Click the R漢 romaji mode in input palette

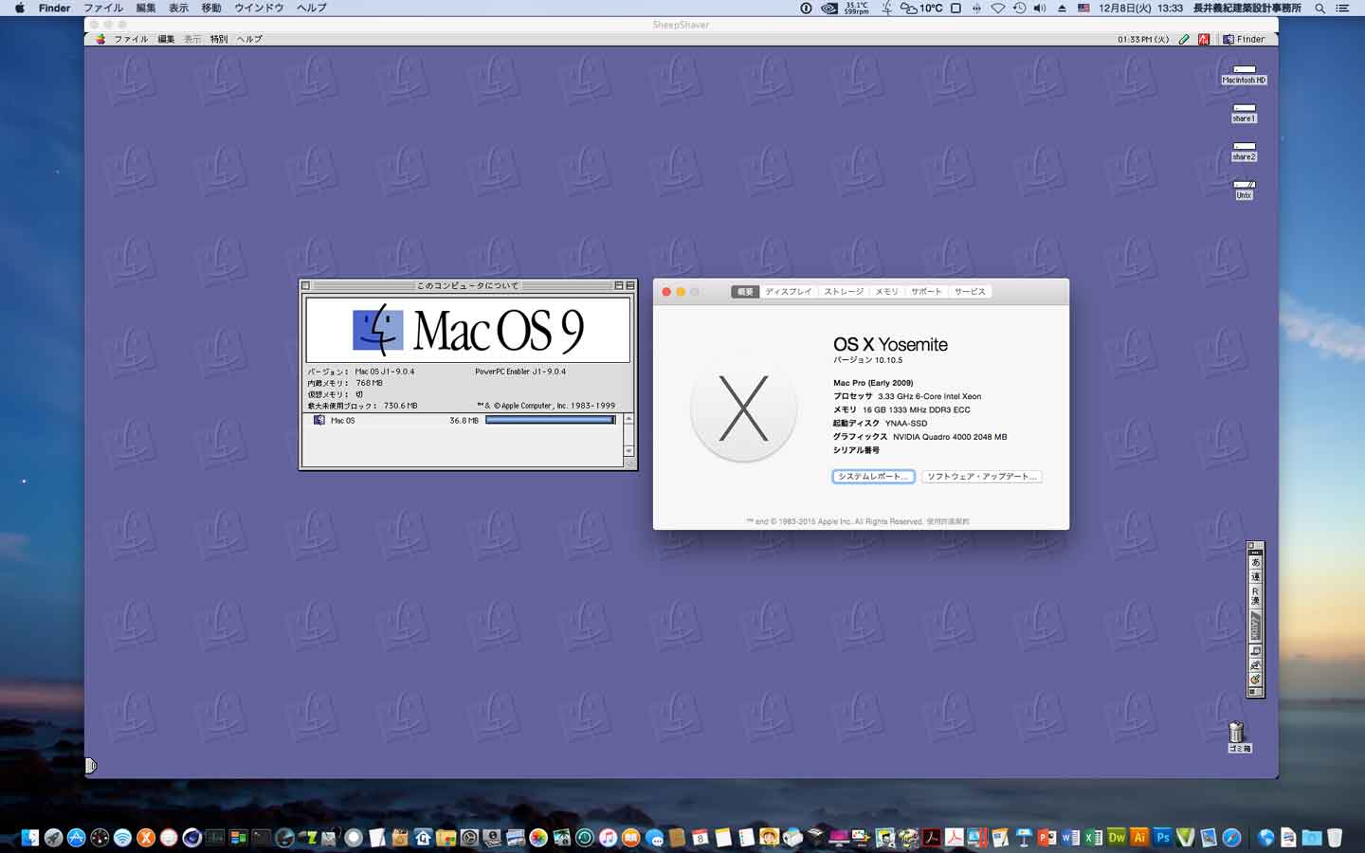(x=1256, y=596)
